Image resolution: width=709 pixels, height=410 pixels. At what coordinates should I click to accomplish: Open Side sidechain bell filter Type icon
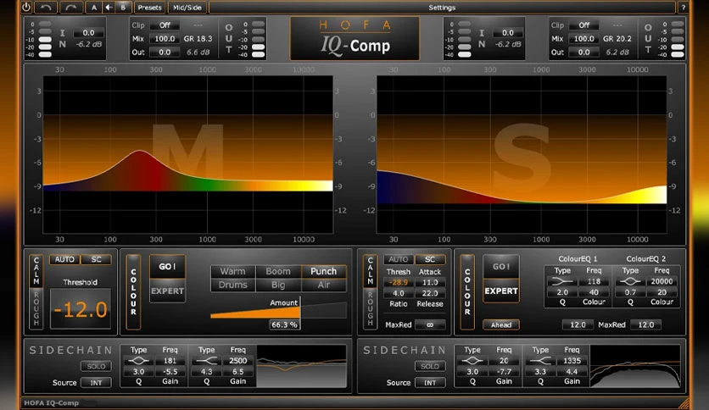tap(472, 361)
